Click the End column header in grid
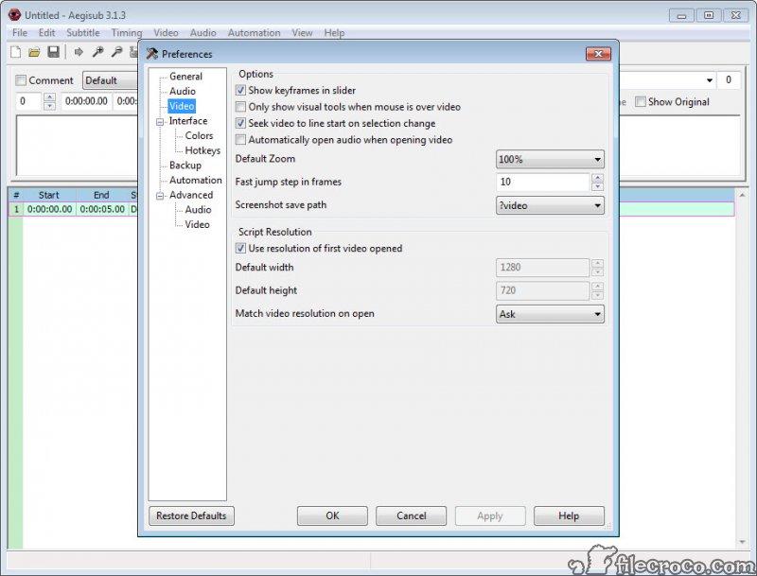The width and height of the screenshot is (757, 576). click(x=101, y=195)
